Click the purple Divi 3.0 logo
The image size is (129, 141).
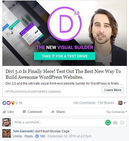pyautogui.click(x=65, y=24)
